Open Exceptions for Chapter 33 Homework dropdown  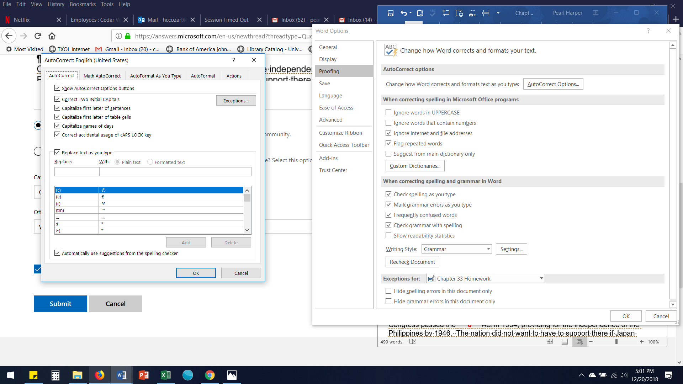pyautogui.click(x=486, y=278)
